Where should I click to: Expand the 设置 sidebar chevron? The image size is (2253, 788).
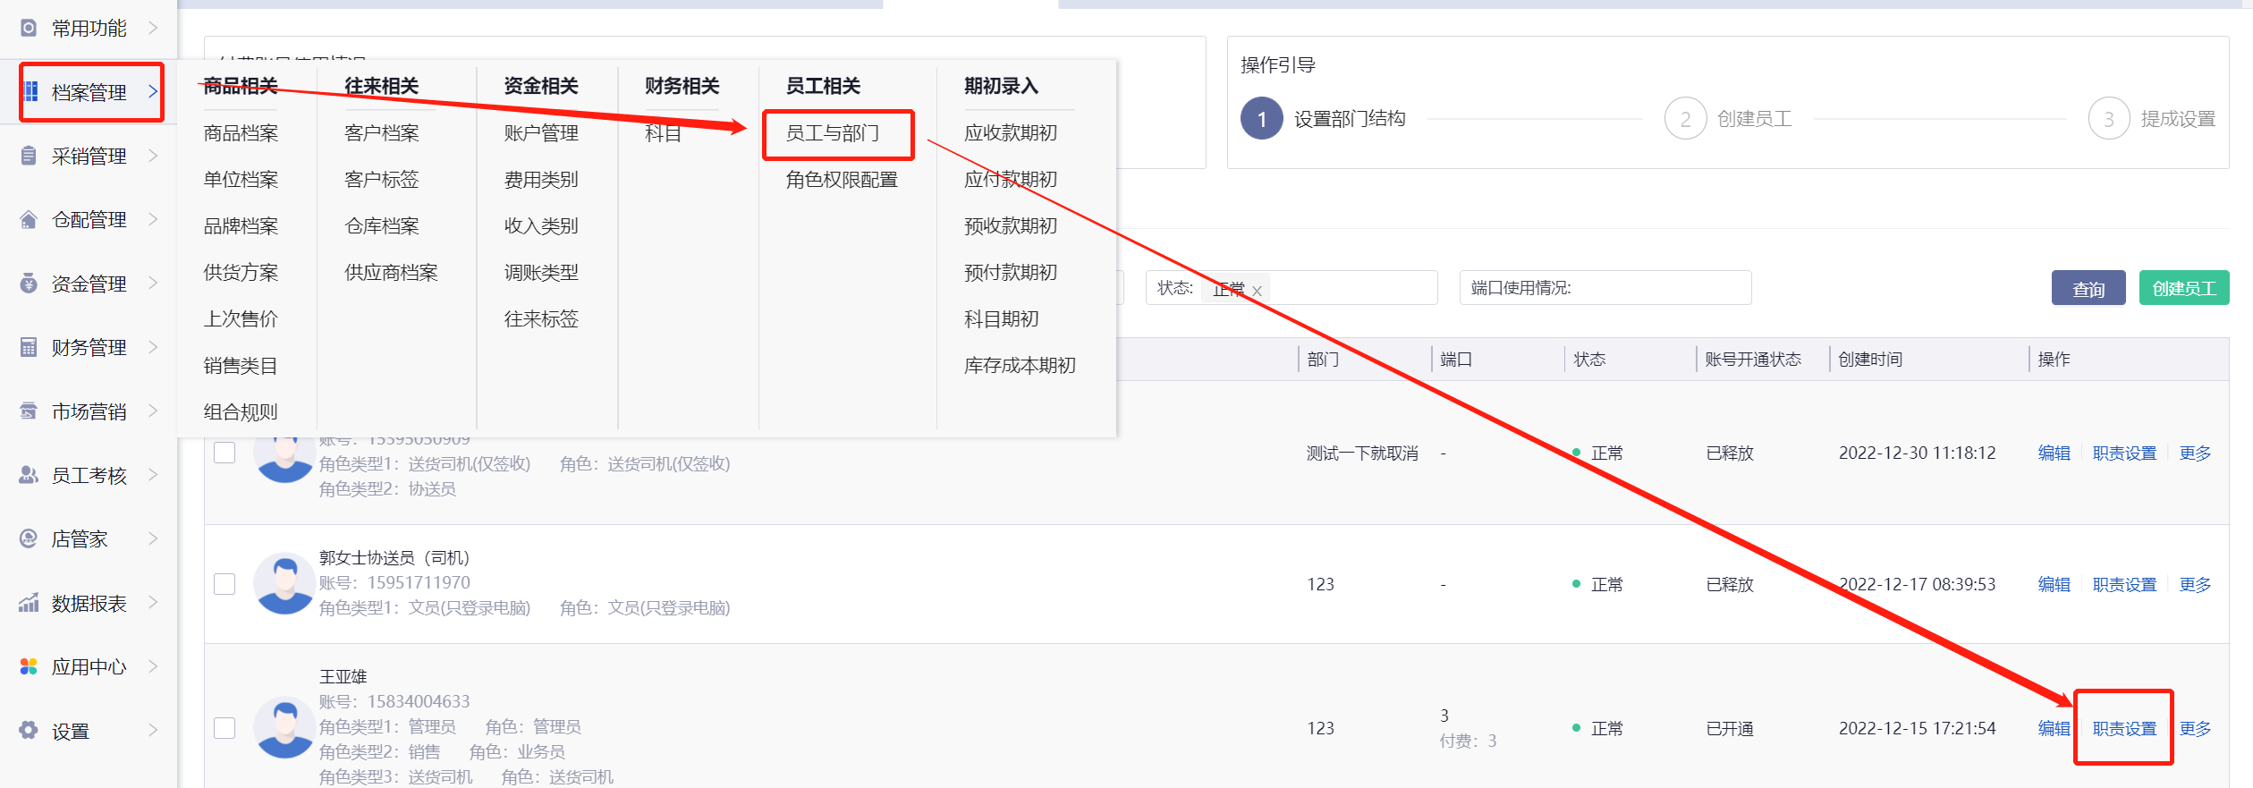pyautogui.click(x=153, y=730)
